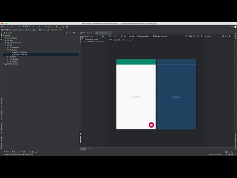Viewport: 237px width, 178px height.
Task: Open the TODO tool window
Action: [7, 152]
